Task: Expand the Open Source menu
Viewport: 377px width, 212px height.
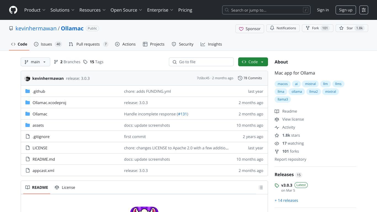Action: click(126, 10)
